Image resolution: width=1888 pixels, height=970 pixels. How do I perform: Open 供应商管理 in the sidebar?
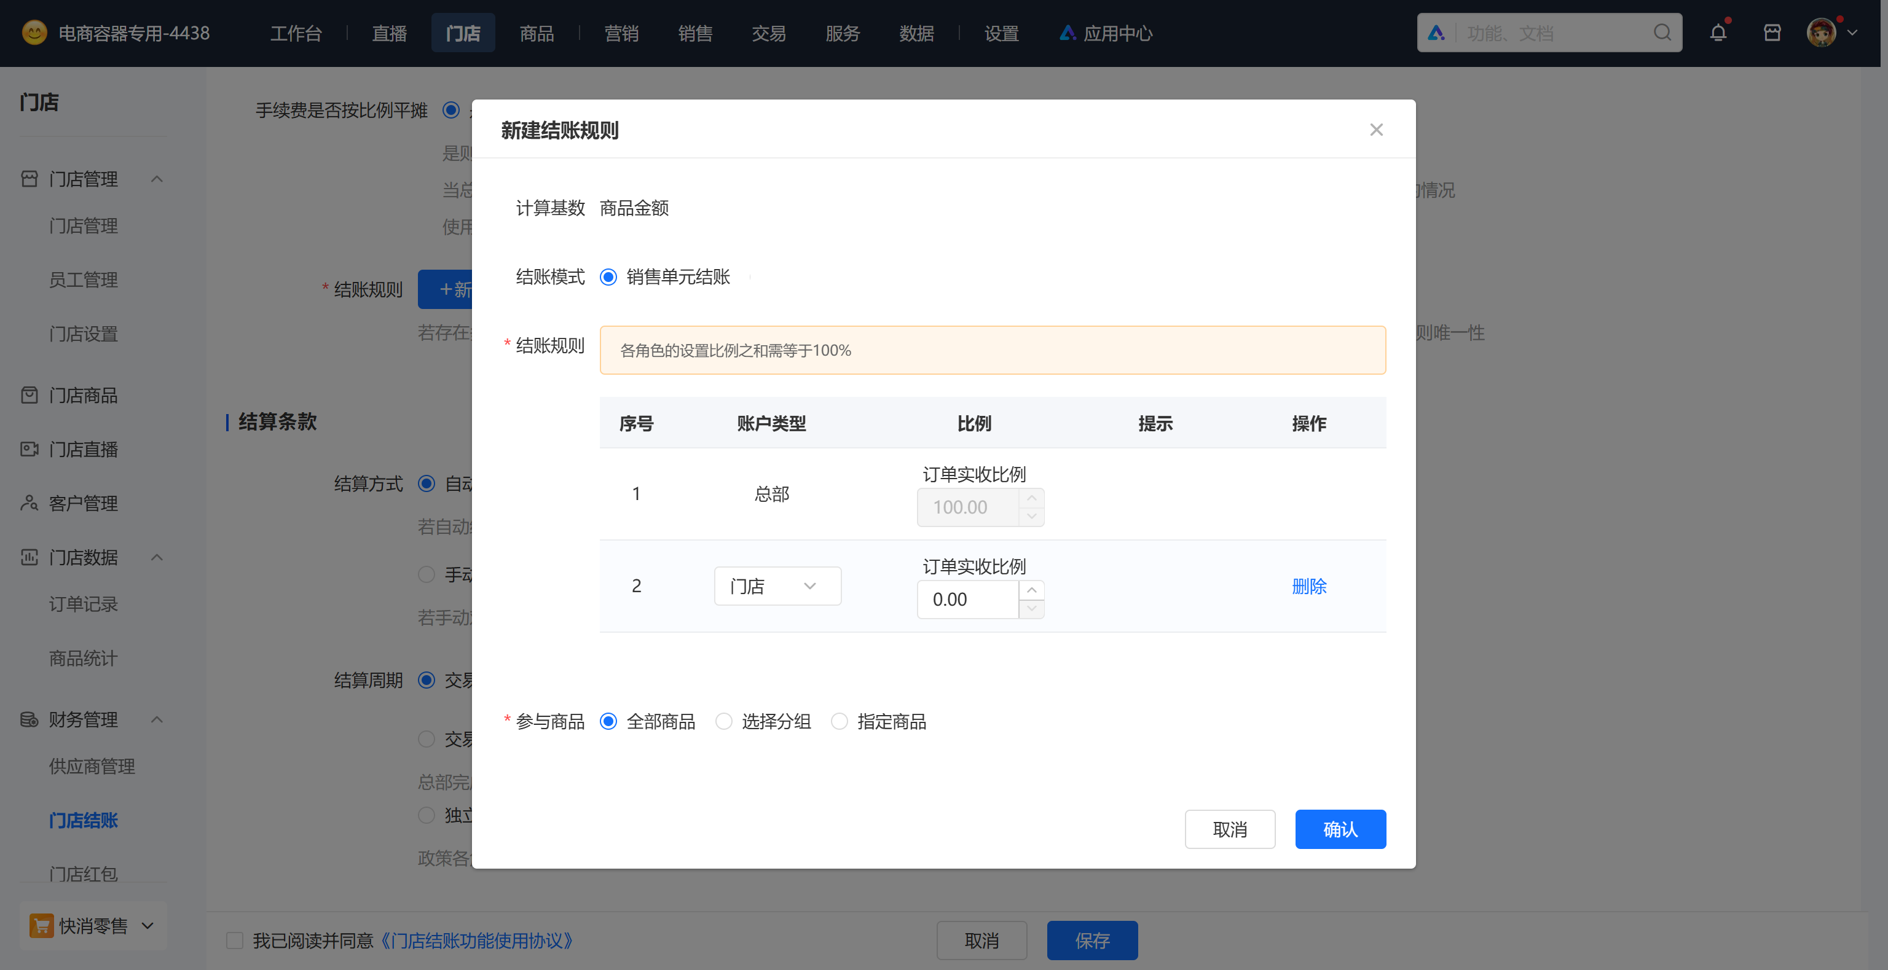[x=92, y=766]
